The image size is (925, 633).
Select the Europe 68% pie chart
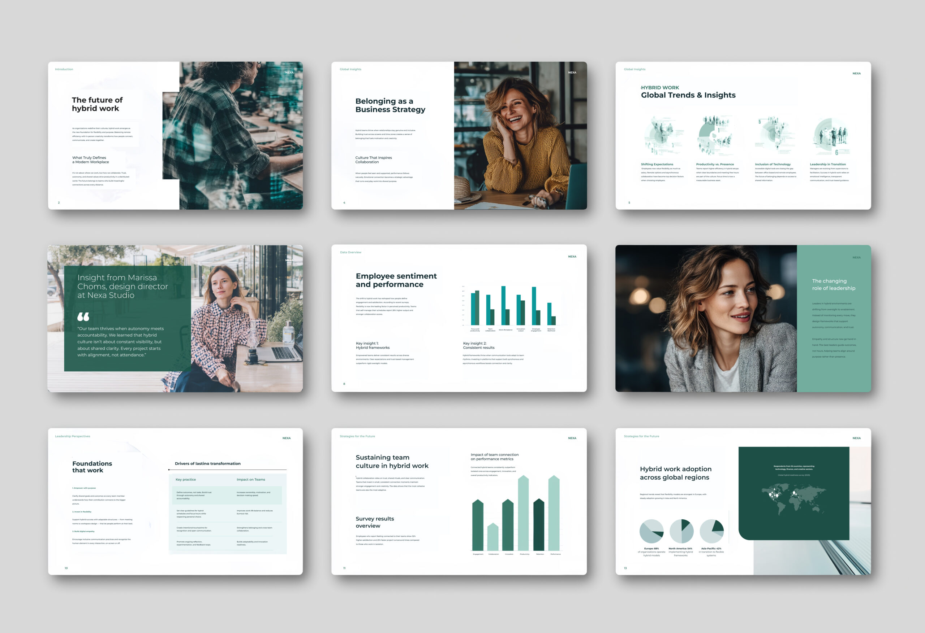(651, 531)
